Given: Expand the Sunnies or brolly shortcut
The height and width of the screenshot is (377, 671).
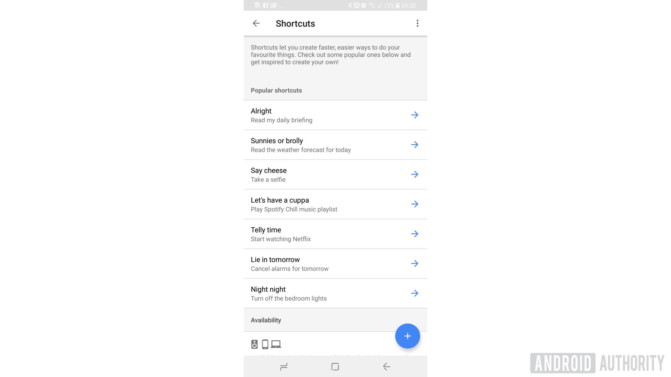Looking at the screenshot, I should click(x=413, y=145).
